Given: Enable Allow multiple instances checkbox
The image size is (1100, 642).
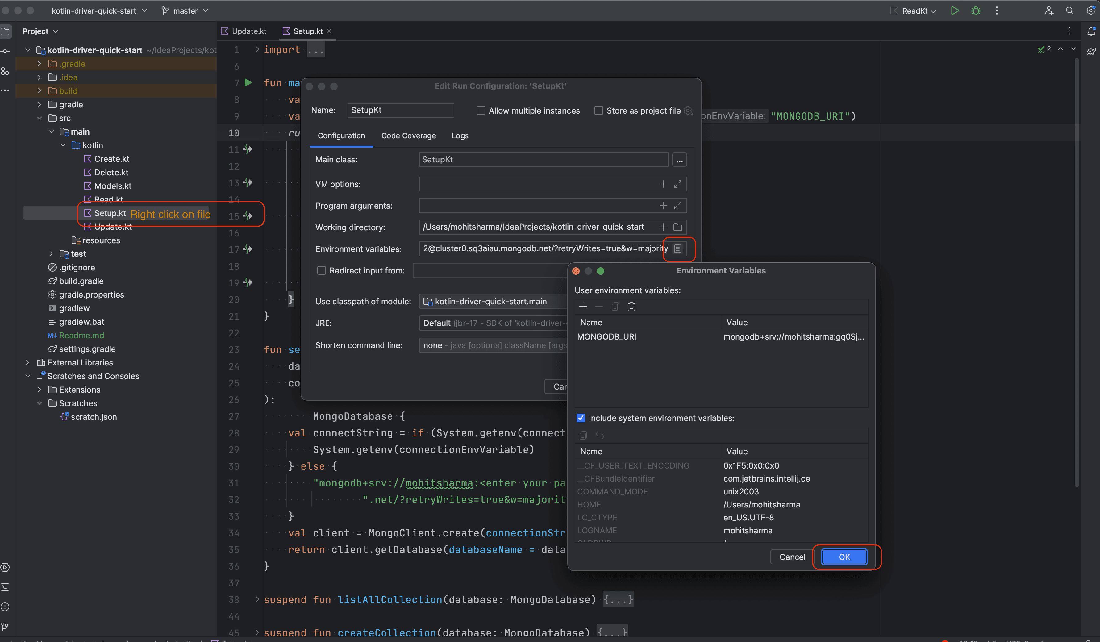Looking at the screenshot, I should (481, 111).
